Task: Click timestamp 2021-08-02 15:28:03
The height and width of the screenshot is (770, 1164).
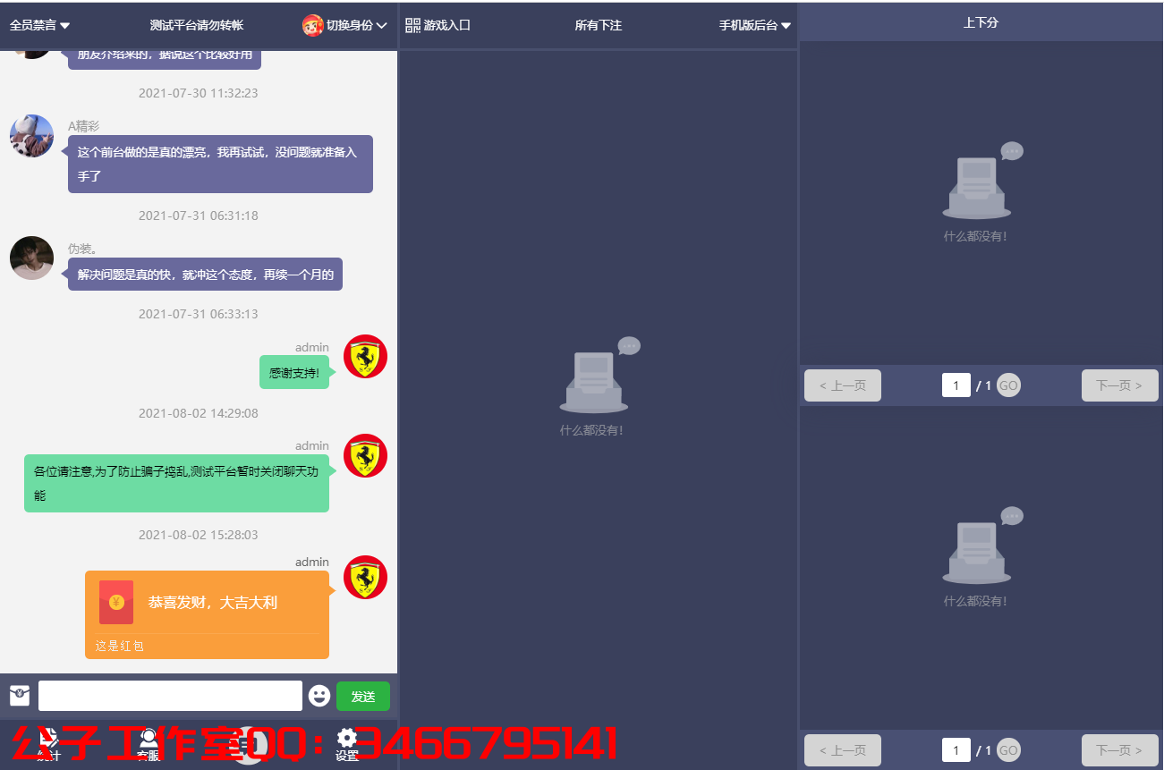Action: [x=199, y=535]
